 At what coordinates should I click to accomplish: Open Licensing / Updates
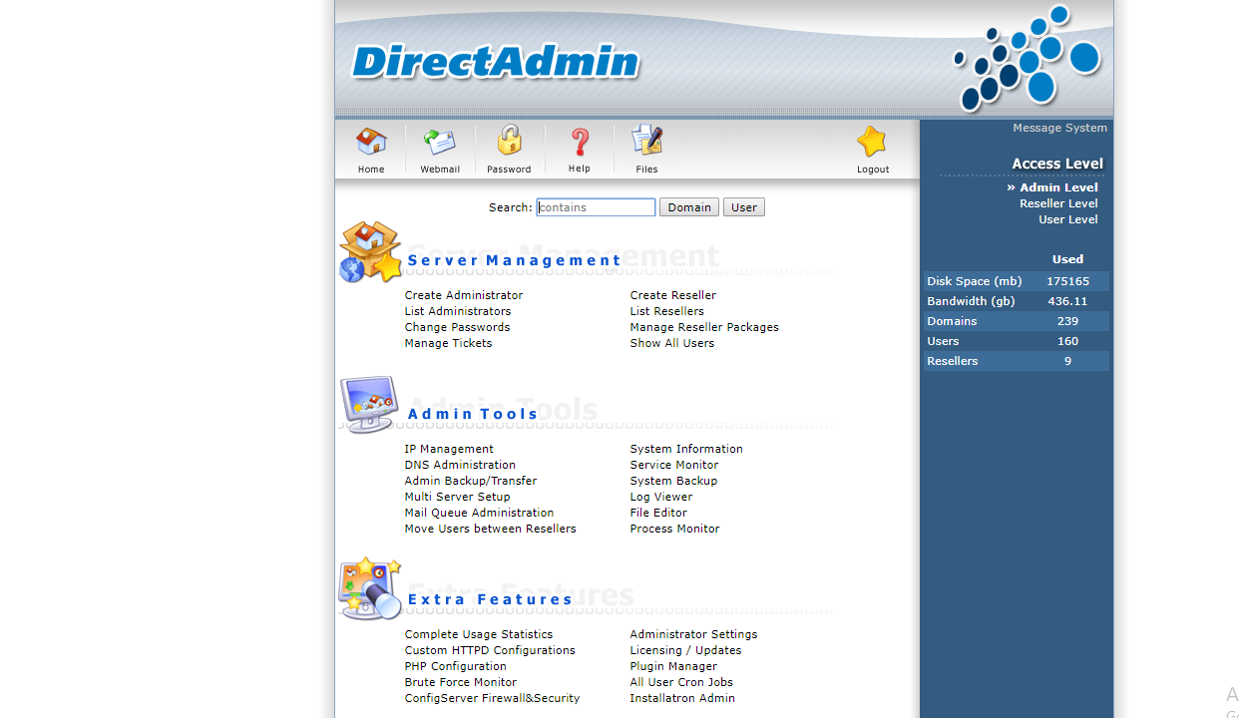pos(685,650)
